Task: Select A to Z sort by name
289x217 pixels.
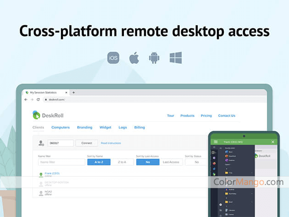Action: click(x=99, y=162)
